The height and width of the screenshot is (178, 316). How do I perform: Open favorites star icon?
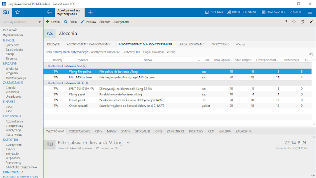tap(17, 12)
